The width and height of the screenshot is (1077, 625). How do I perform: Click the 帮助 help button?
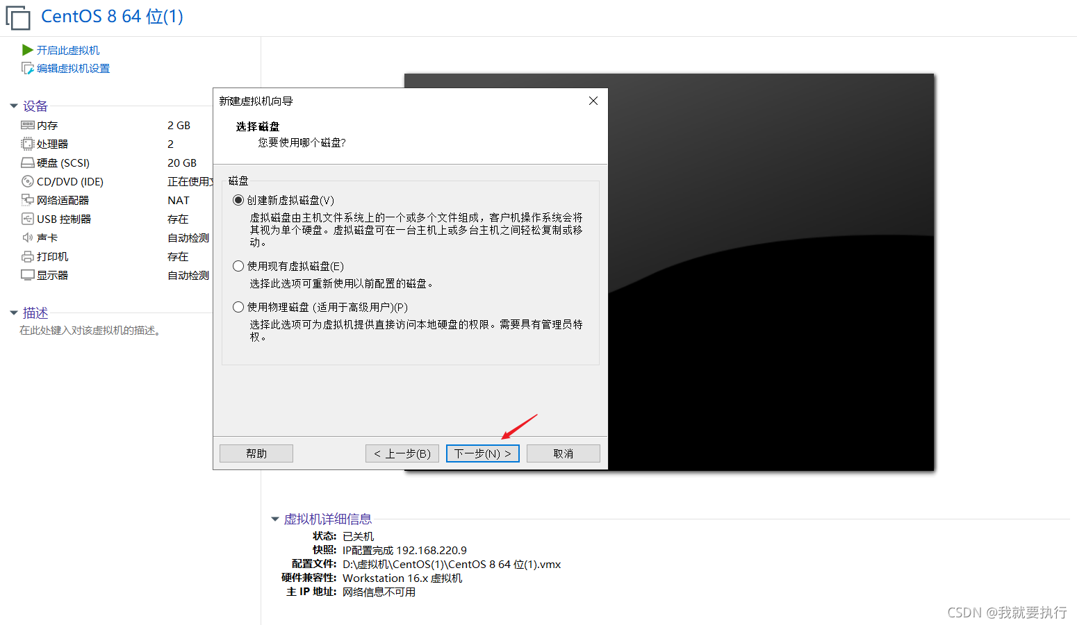(x=256, y=453)
